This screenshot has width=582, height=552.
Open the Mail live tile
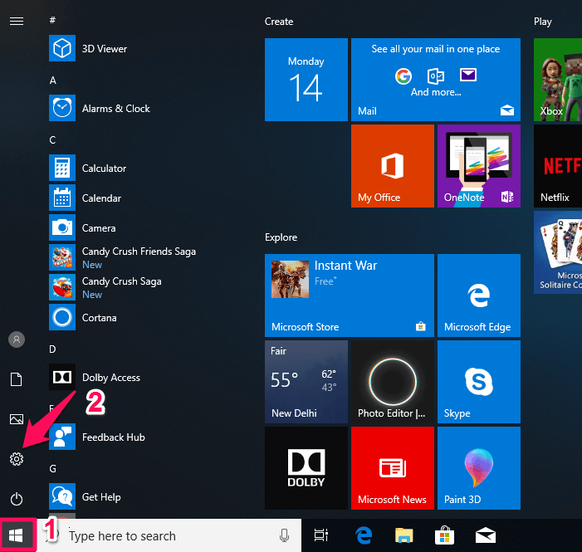click(436, 80)
